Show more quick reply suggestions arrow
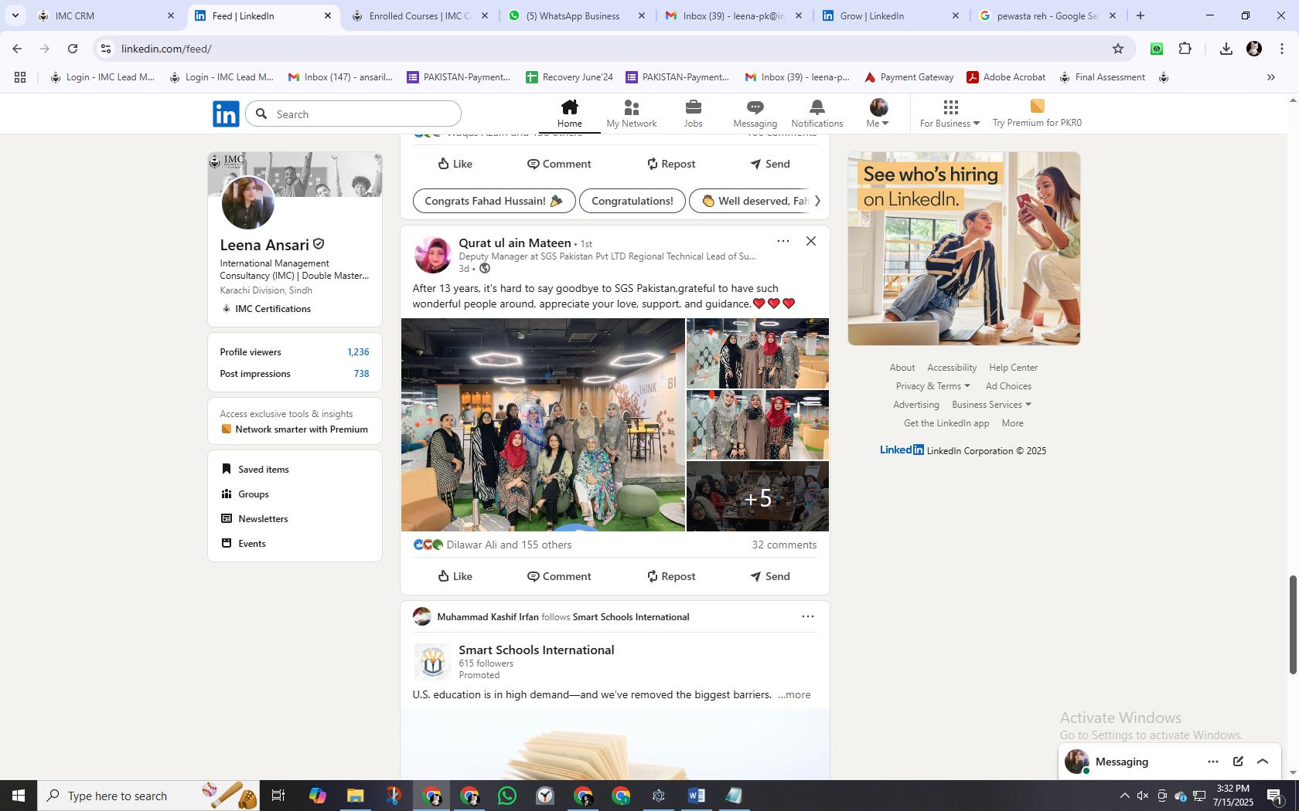 pyautogui.click(x=817, y=201)
